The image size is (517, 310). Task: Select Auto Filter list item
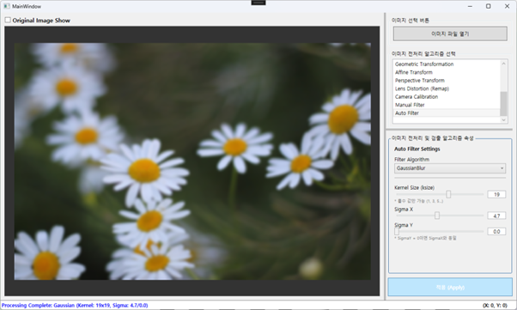[447, 113]
